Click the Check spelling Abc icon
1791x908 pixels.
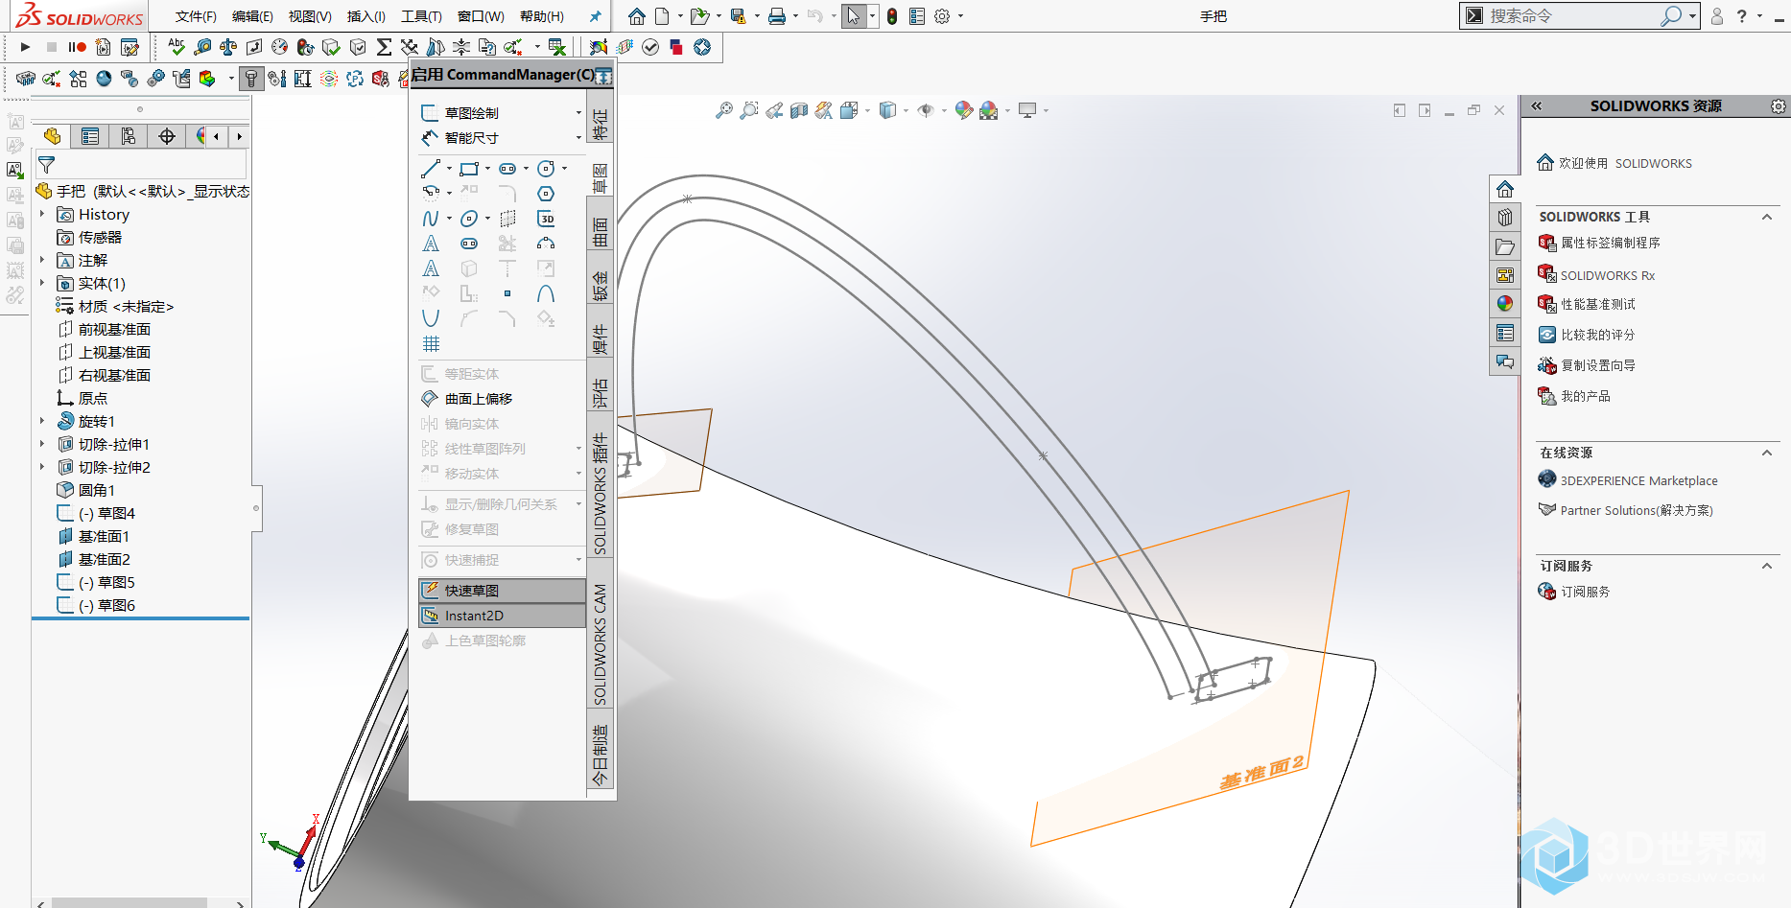tap(177, 46)
